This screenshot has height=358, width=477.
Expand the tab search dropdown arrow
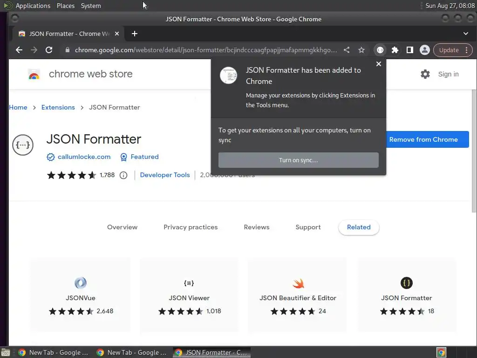[465, 34]
